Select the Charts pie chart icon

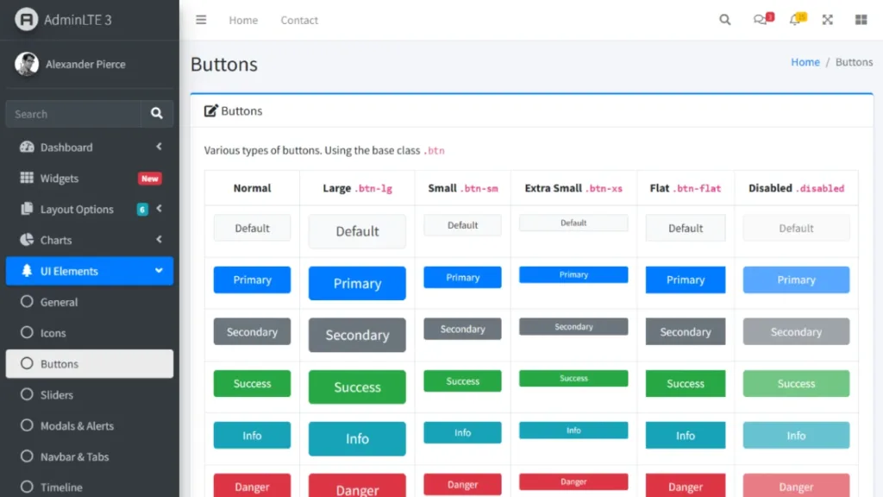pyautogui.click(x=27, y=240)
